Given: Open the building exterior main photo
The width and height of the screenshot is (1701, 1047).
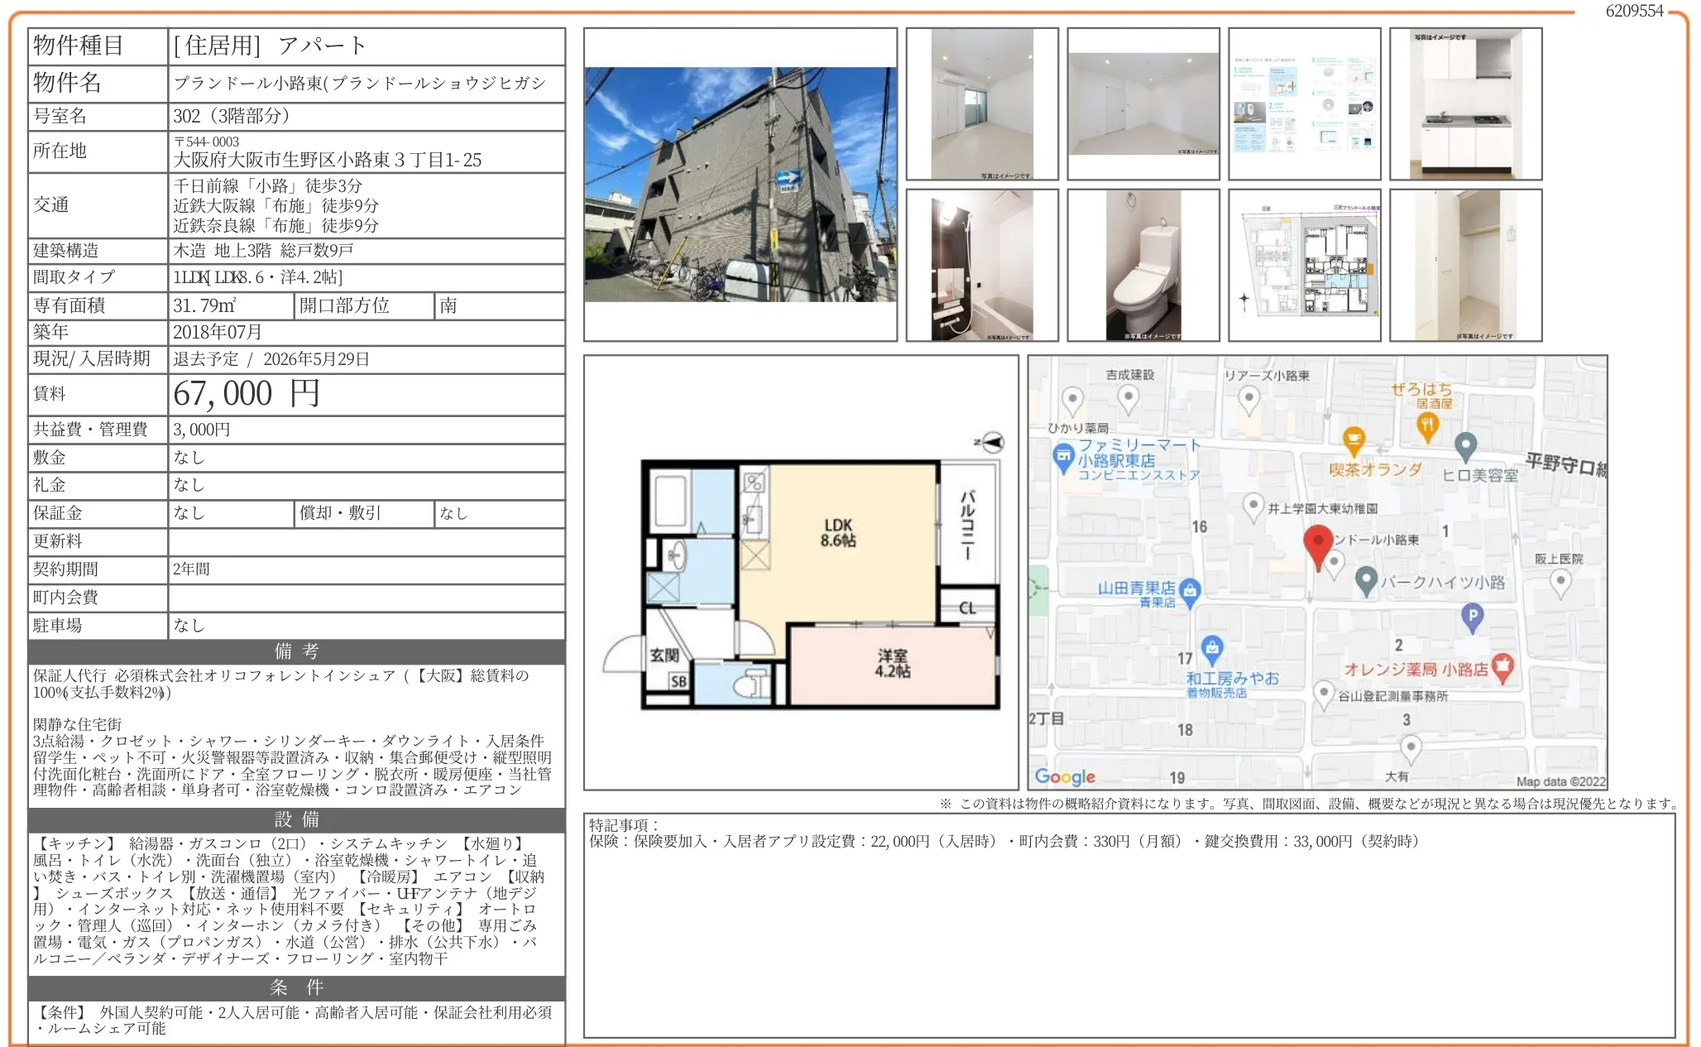Looking at the screenshot, I should (740, 185).
